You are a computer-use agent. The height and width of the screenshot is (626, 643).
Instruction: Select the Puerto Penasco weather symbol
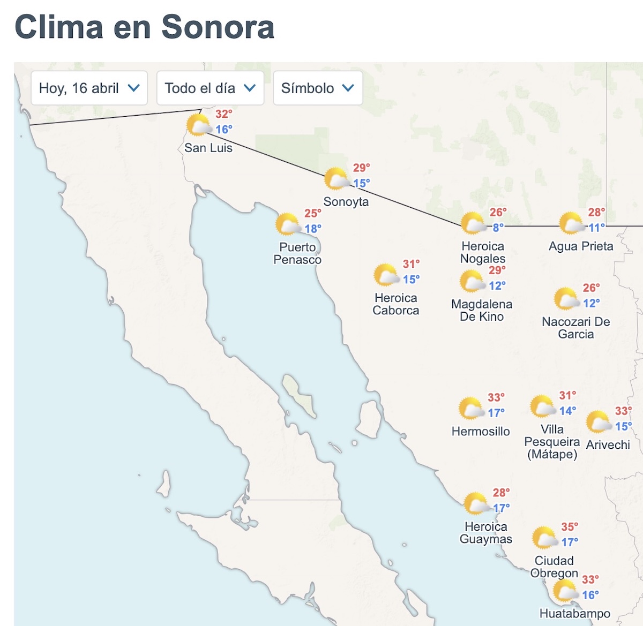coord(288,225)
